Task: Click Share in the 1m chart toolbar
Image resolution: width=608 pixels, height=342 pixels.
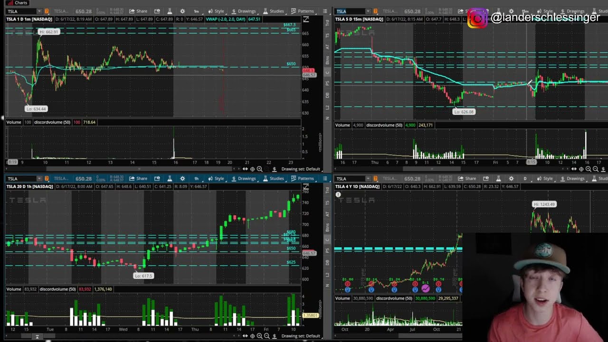Action: pyautogui.click(x=138, y=11)
